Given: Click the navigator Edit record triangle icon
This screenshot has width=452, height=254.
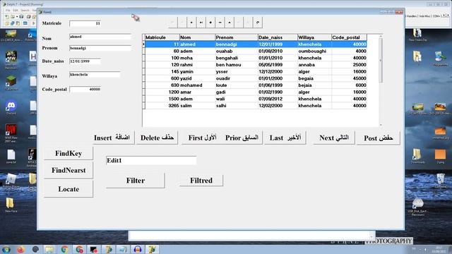Looking at the screenshot, I should [x=230, y=23].
